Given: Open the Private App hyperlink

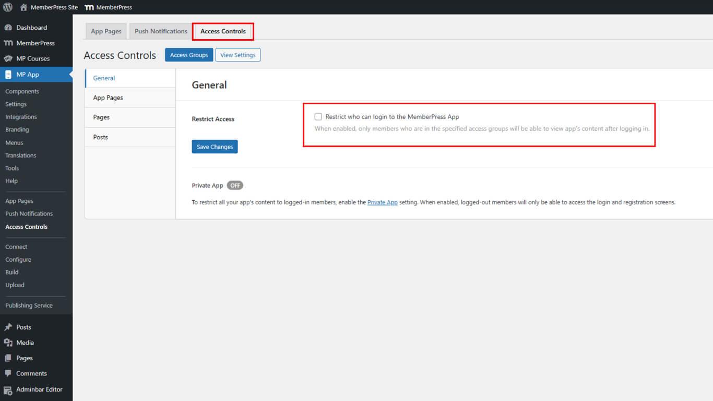Looking at the screenshot, I should tap(382, 202).
